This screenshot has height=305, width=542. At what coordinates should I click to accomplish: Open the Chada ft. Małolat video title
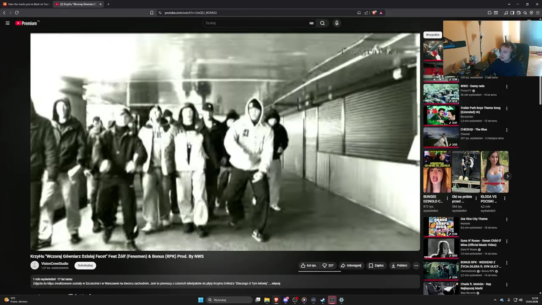(476, 286)
